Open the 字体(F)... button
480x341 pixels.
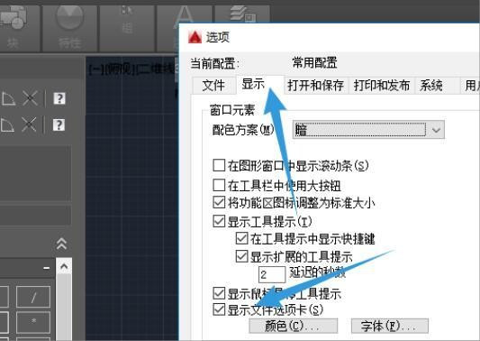[390, 326]
